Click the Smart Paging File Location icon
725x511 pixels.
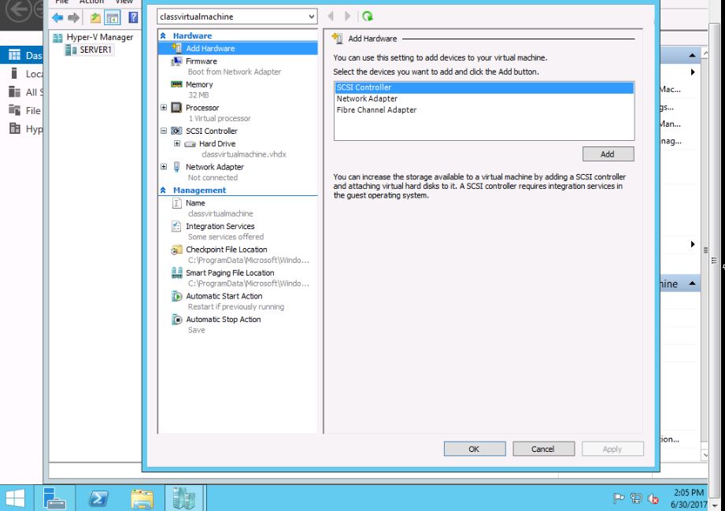pos(176,273)
